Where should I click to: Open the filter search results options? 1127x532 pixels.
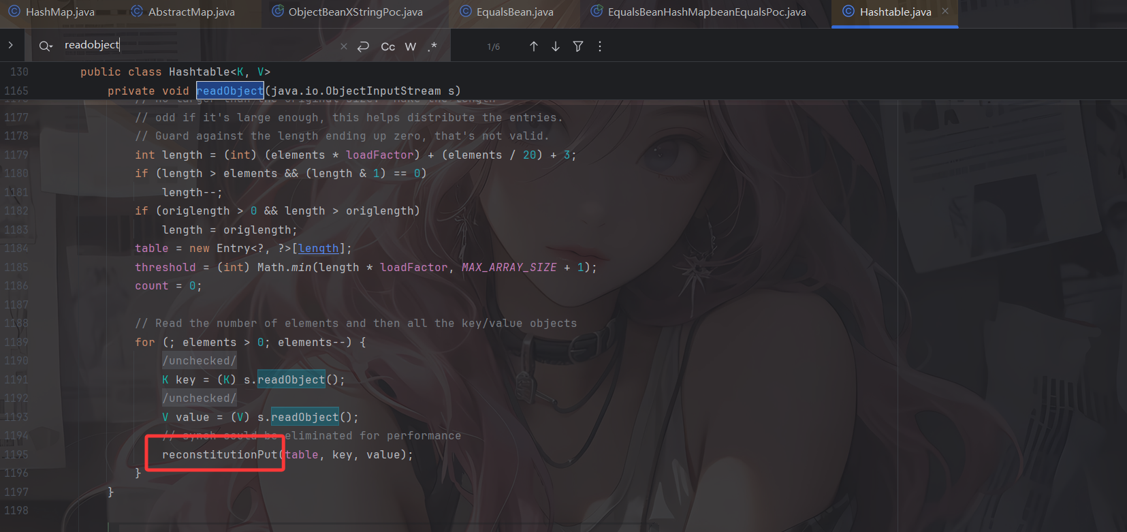tap(578, 46)
